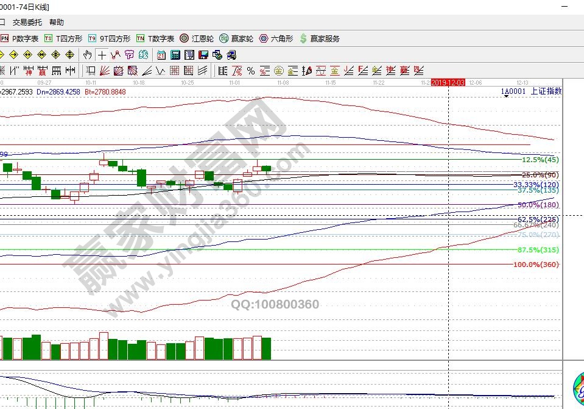The height and width of the screenshot is (409, 584).
Task: Click the floppy disk save icon
Action: 203,55
